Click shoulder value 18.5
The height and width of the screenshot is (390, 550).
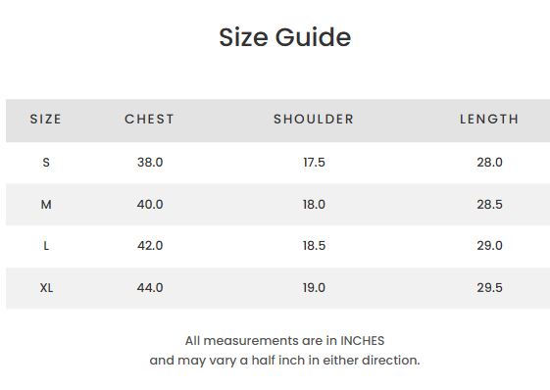(314, 246)
